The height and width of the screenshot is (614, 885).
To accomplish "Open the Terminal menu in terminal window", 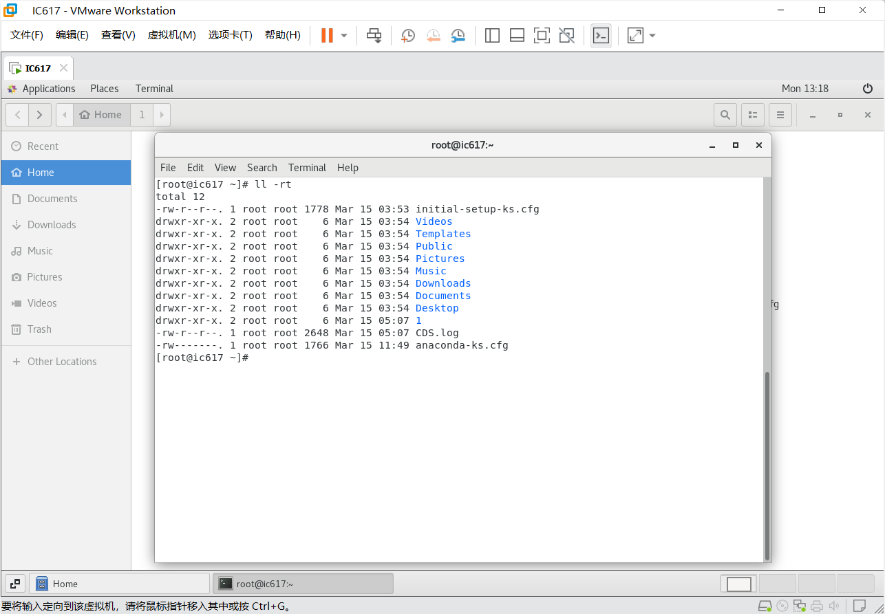I will point(307,168).
